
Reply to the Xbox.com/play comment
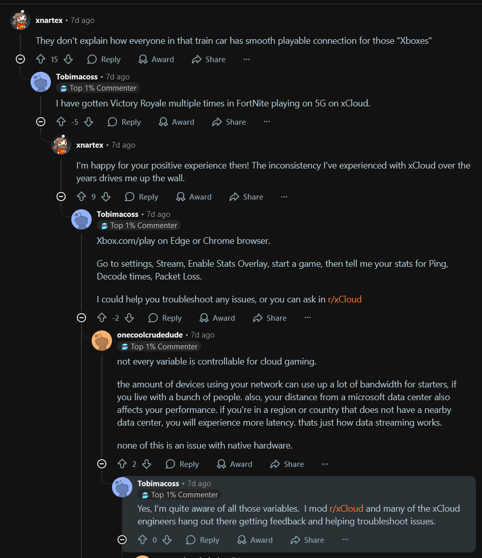coord(165,318)
